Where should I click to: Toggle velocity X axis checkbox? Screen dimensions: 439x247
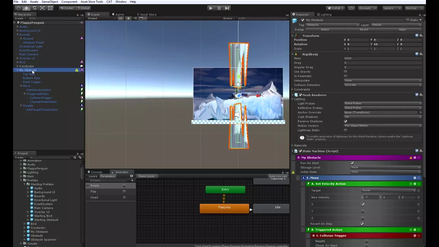[363, 204]
